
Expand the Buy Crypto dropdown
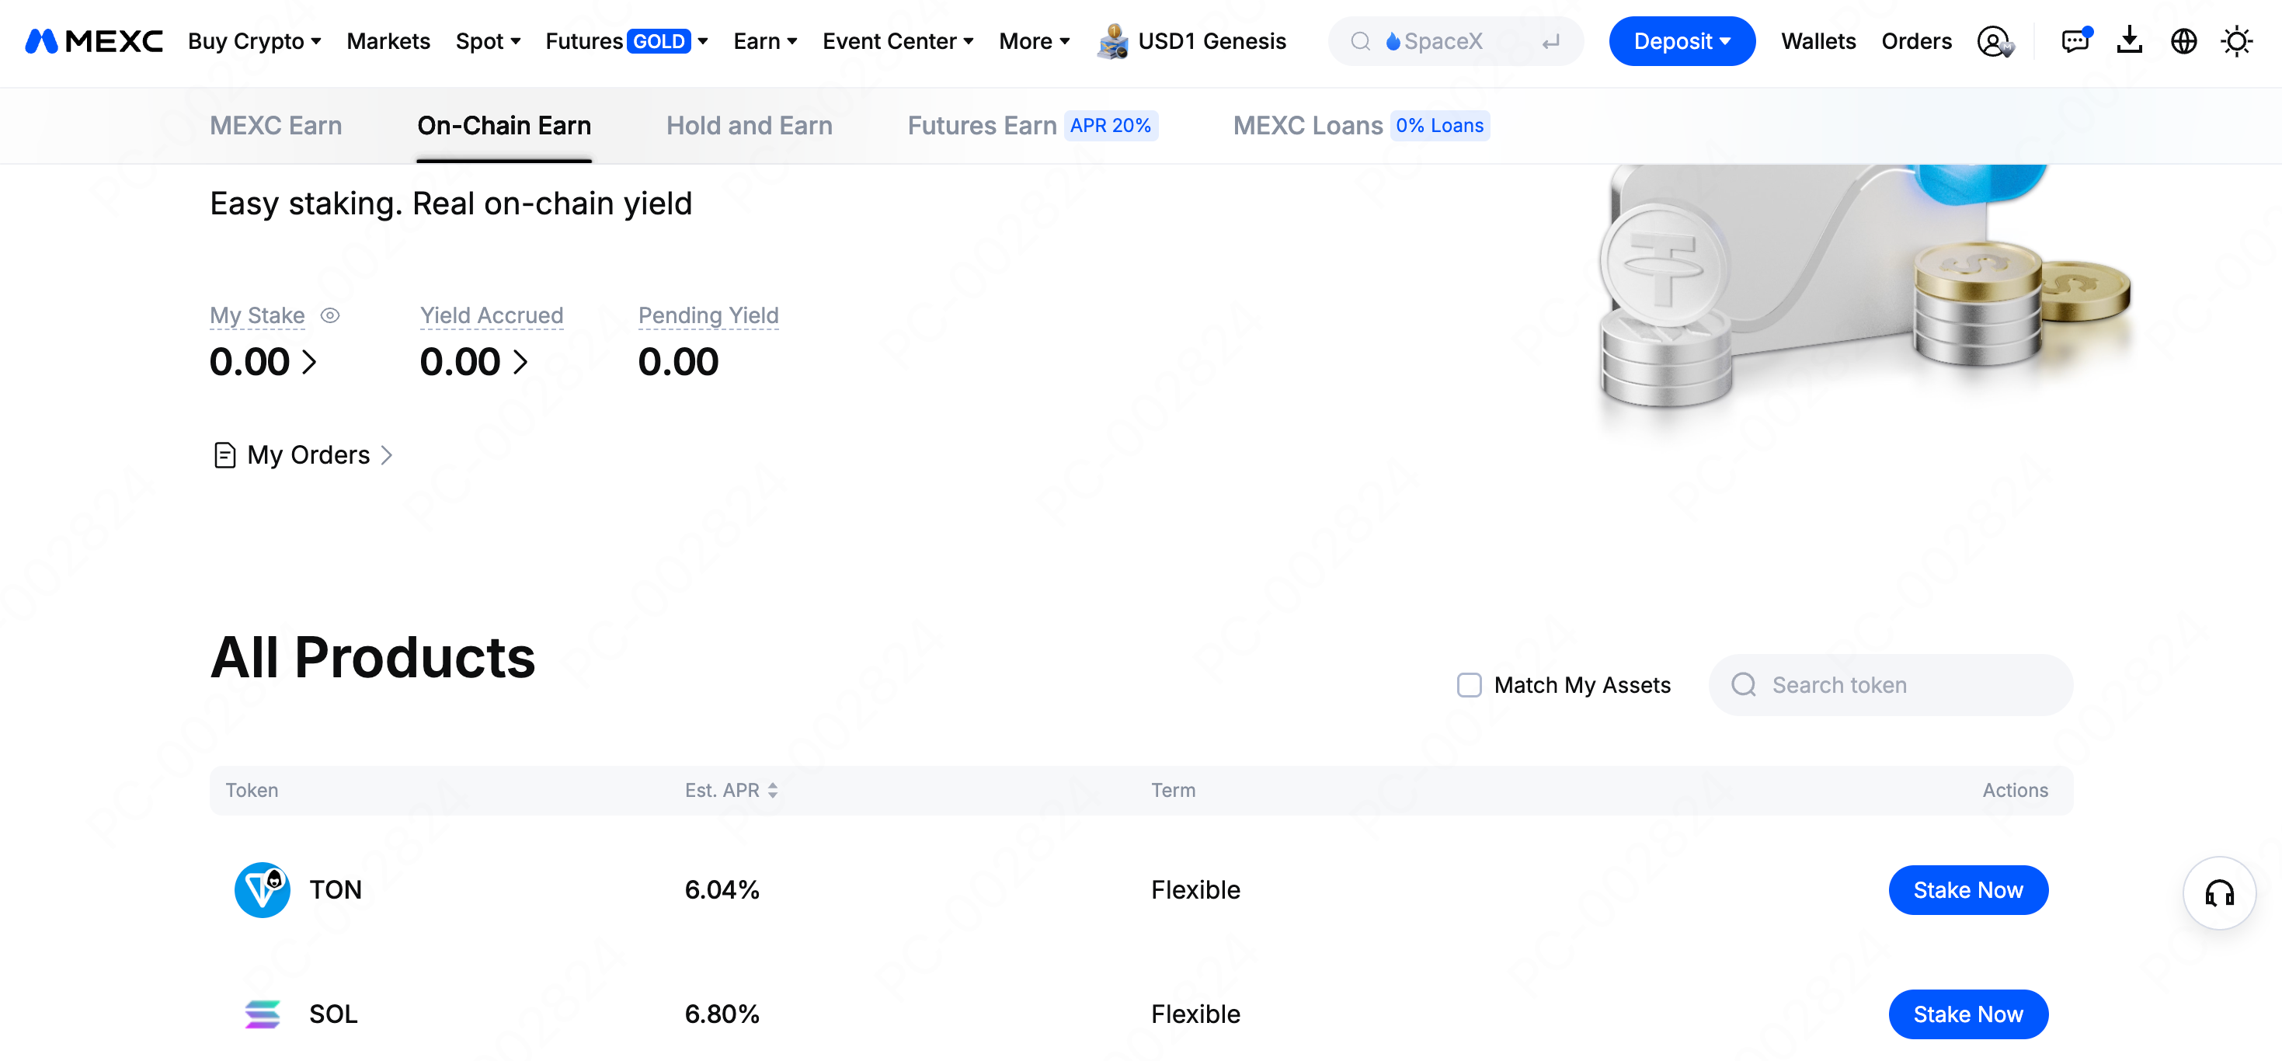254,42
